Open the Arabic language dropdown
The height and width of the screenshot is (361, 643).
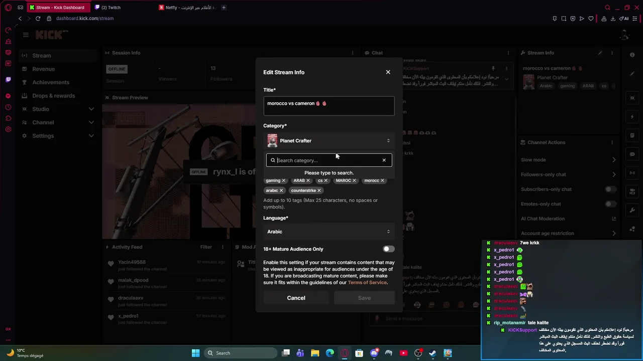(x=329, y=232)
